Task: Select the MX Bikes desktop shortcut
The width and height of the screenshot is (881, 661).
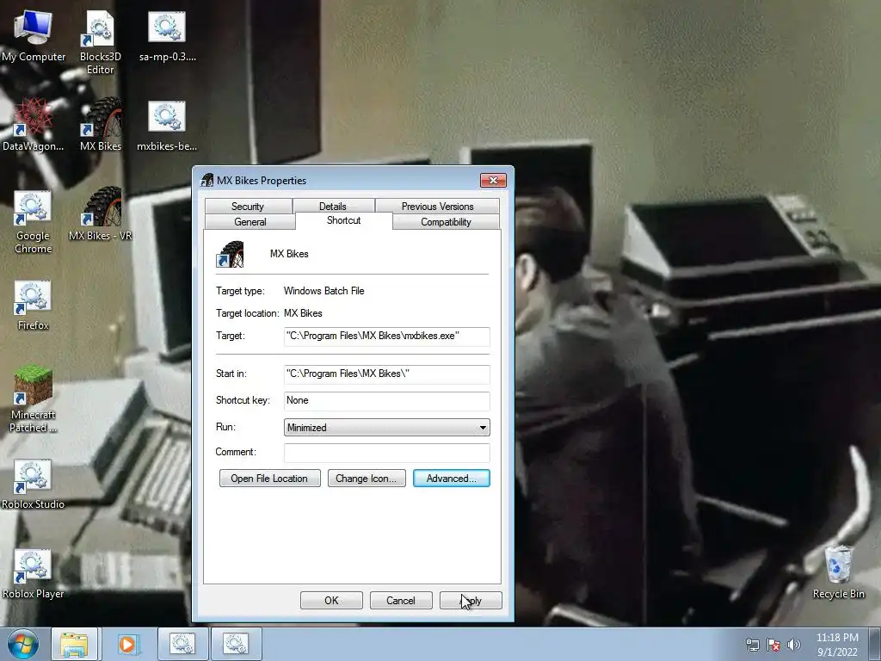Action: point(101,126)
